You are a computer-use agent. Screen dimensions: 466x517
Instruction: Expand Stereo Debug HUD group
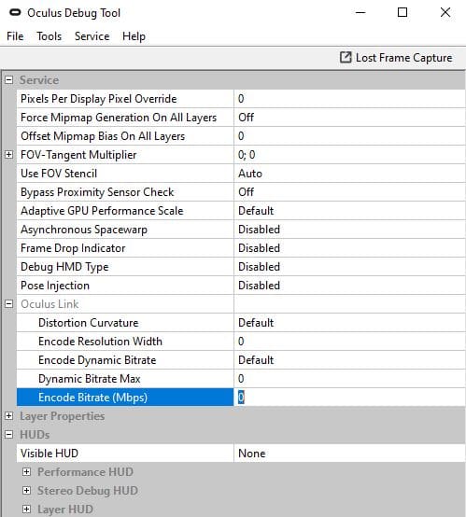[x=27, y=491]
